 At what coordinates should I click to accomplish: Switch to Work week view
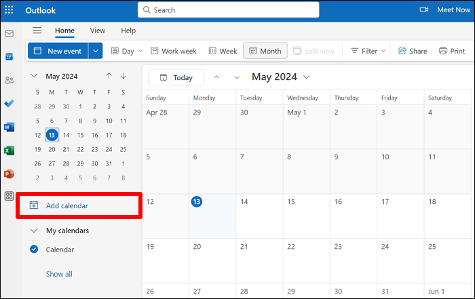(x=174, y=51)
